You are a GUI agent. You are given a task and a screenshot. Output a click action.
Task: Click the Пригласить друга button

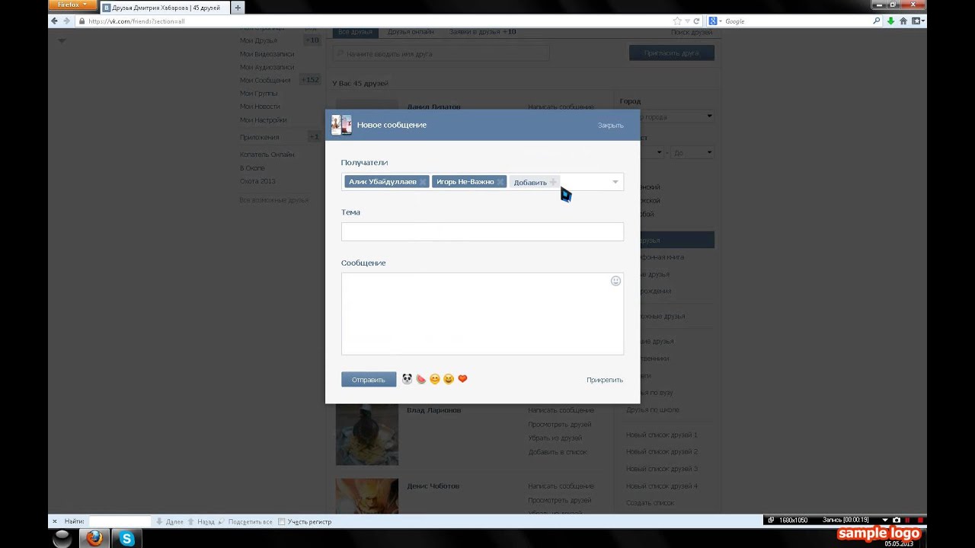[672, 53]
